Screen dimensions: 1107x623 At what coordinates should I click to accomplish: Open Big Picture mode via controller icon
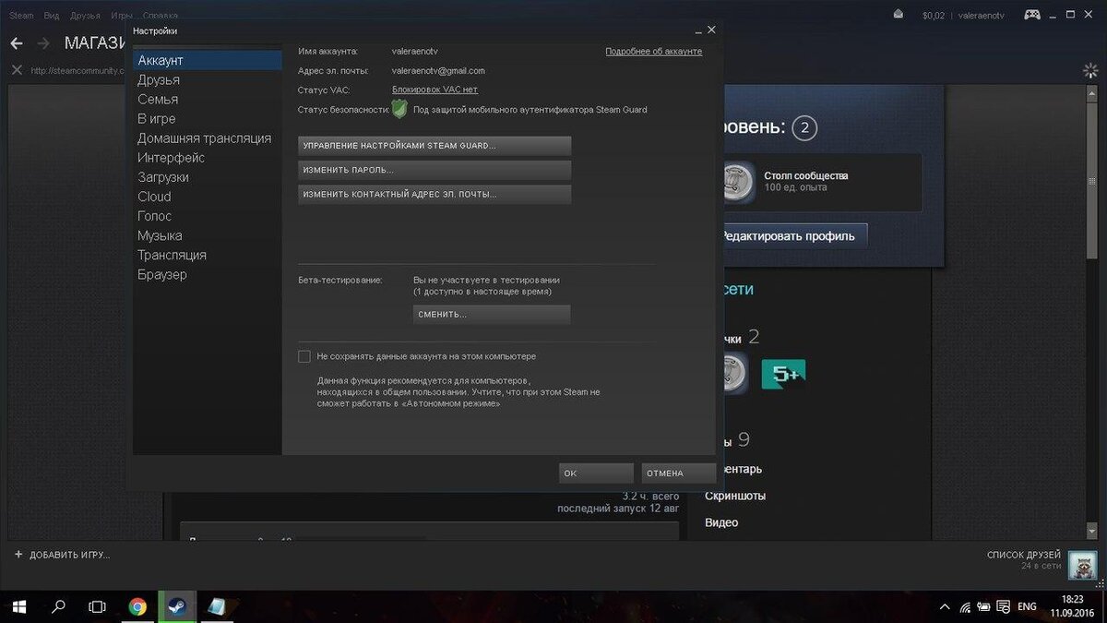(1032, 14)
